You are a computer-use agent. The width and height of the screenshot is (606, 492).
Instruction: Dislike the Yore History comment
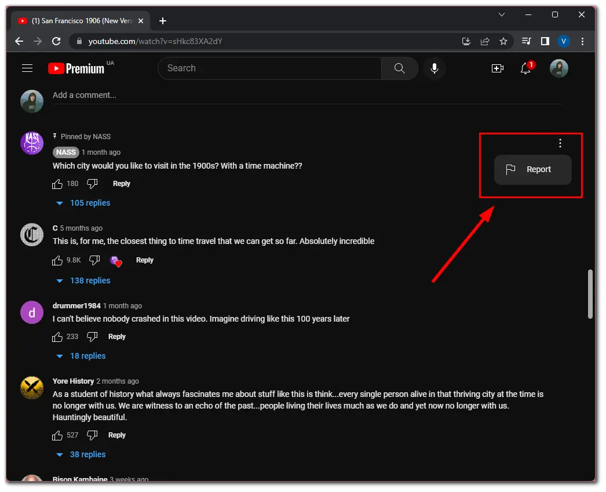coord(92,435)
